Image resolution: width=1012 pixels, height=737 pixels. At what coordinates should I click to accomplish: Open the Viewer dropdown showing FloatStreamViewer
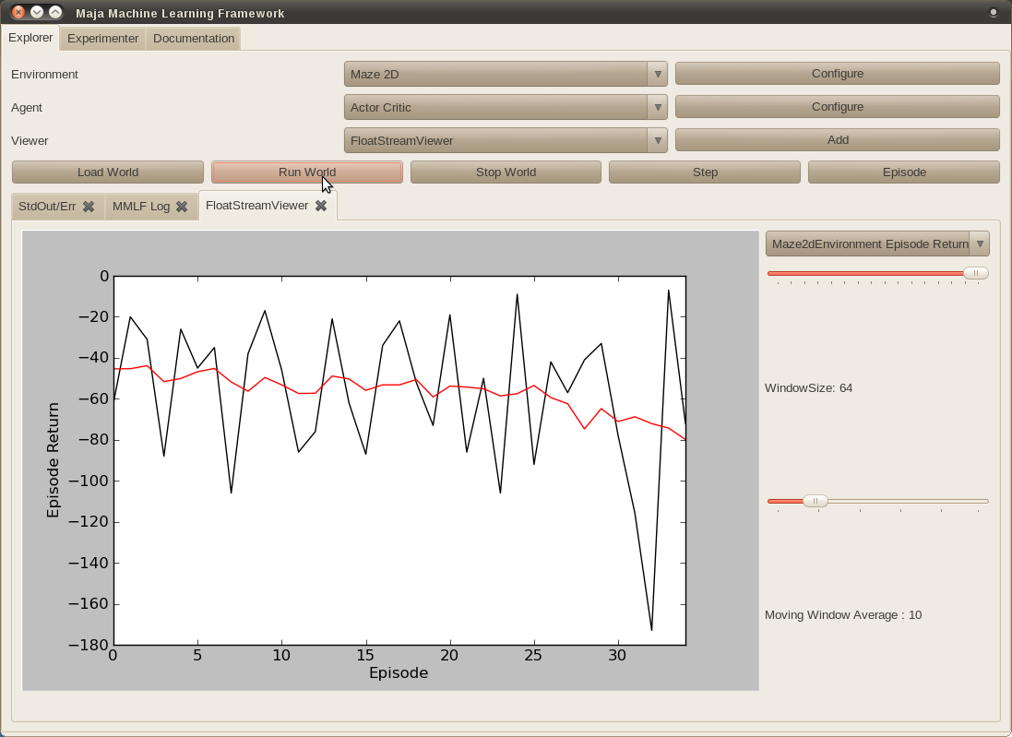pyautogui.click(x=506, y=140)
